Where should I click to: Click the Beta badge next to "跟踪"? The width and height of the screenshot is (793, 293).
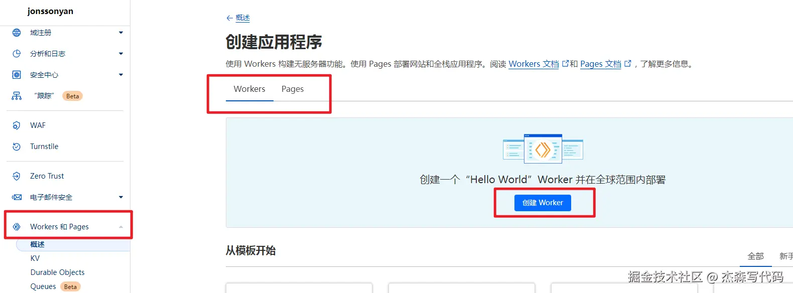click(73, 96)
